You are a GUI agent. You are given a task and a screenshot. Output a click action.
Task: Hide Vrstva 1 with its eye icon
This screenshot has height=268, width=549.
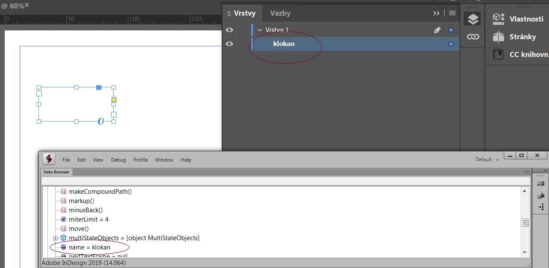point(229,30)
